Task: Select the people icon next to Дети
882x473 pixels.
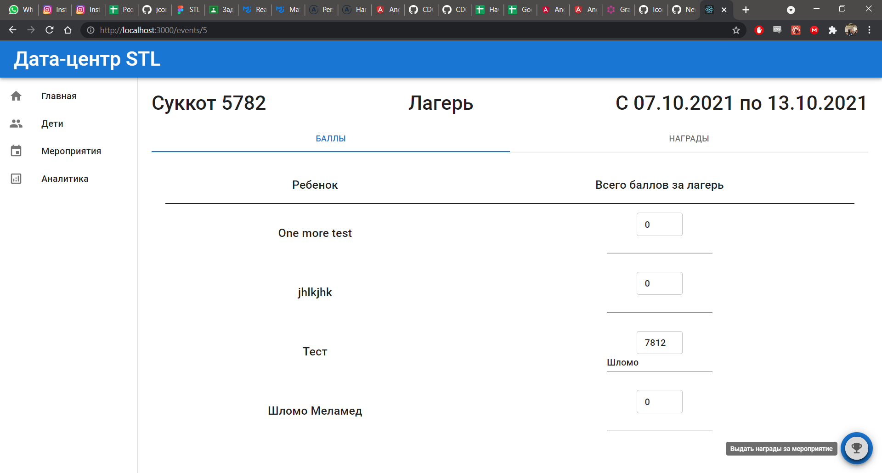Action: (x=16, y=124)
